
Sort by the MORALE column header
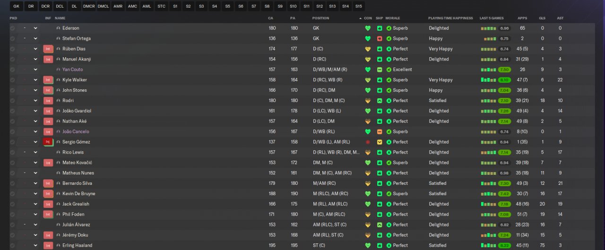393,18
